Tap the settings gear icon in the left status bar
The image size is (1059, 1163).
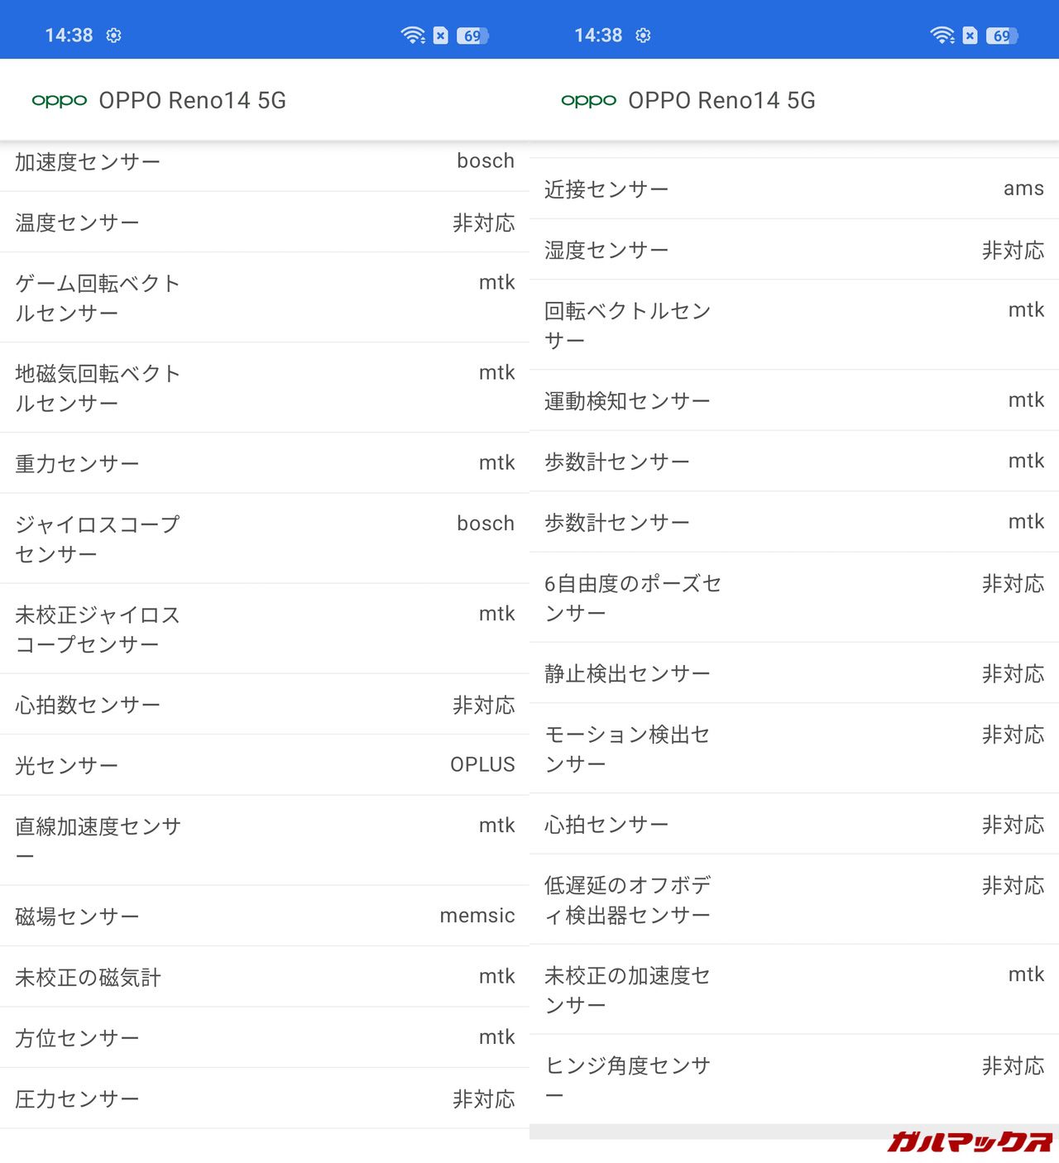coord(114,36)
